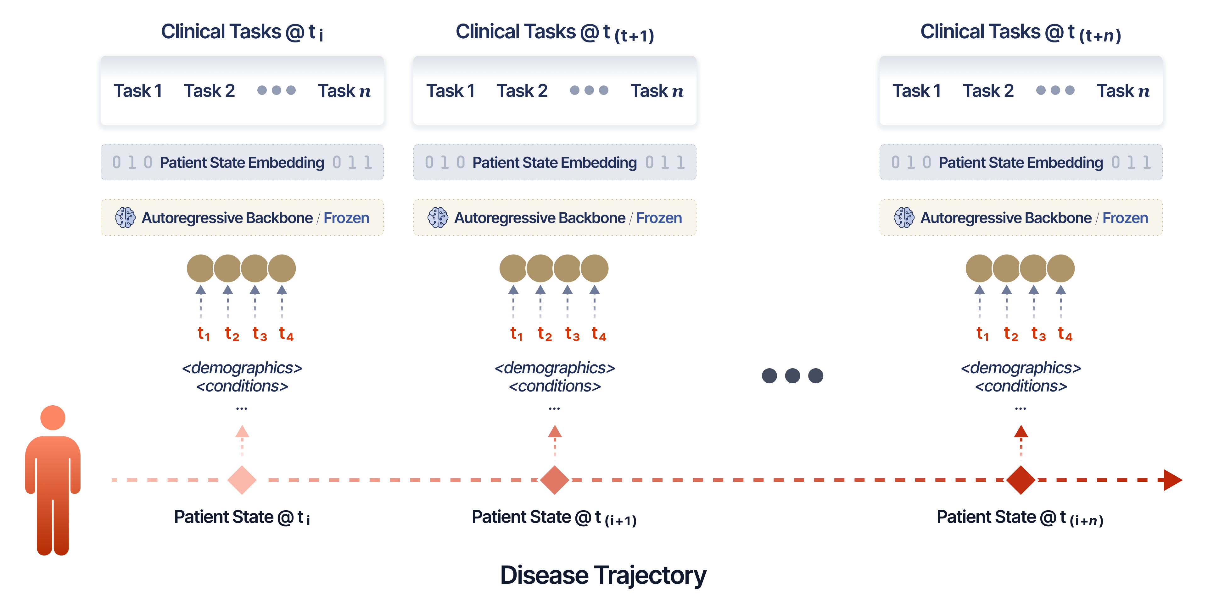Click the red t3 label in the middle column
The image size is (1208, 602).
[572, 334]
